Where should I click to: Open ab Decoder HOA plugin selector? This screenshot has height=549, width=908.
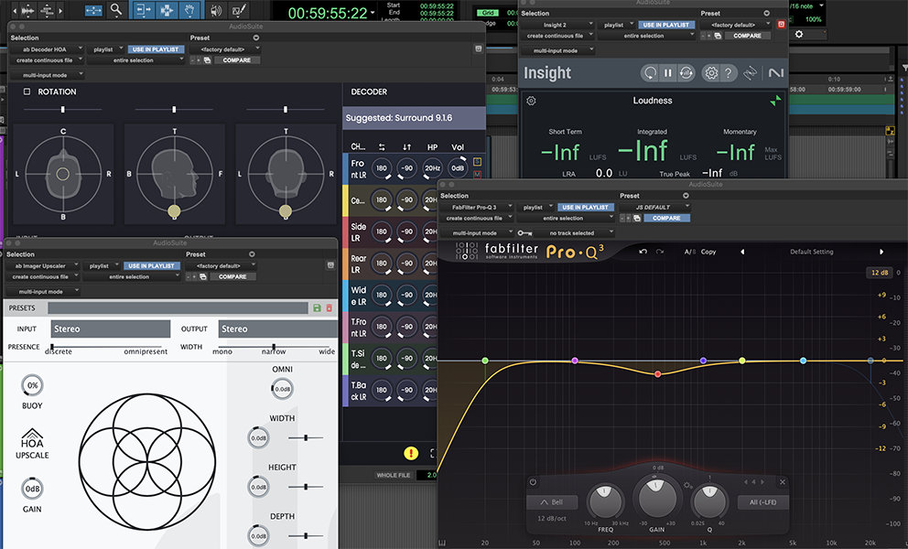click(x=49, y=49)
